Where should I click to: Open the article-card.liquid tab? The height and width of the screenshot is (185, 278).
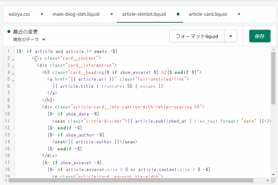pos(208,14)
